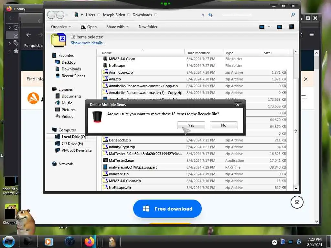Click the Joseph Biden breadcrumb segment
The height and width of the screenshot is (248, 331).
113,15
